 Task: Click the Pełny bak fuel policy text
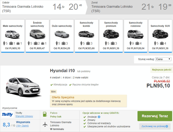pyautogui.click(x=56, y=117)
